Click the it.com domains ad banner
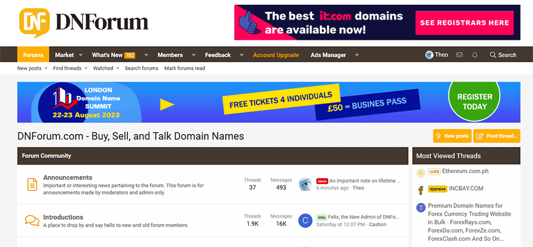The image size is (533, 247). (377, 23)
